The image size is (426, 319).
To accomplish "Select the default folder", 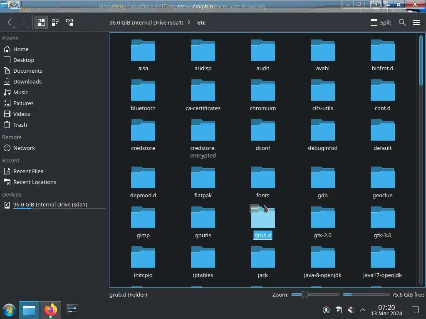I will (x=382, y=135).
